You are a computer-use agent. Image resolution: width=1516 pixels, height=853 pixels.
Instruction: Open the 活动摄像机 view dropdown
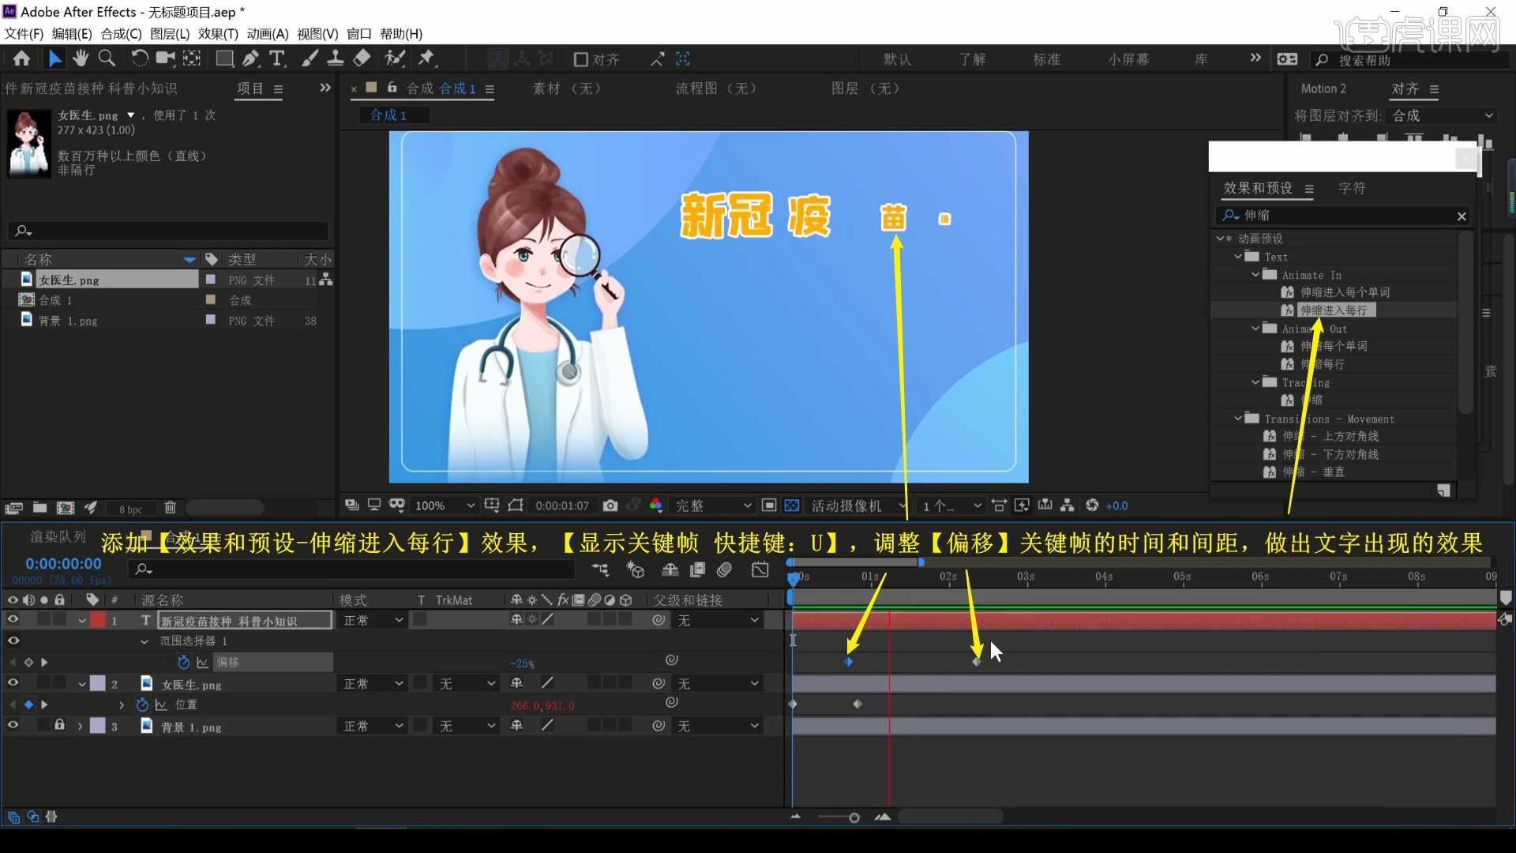[858, 505]
